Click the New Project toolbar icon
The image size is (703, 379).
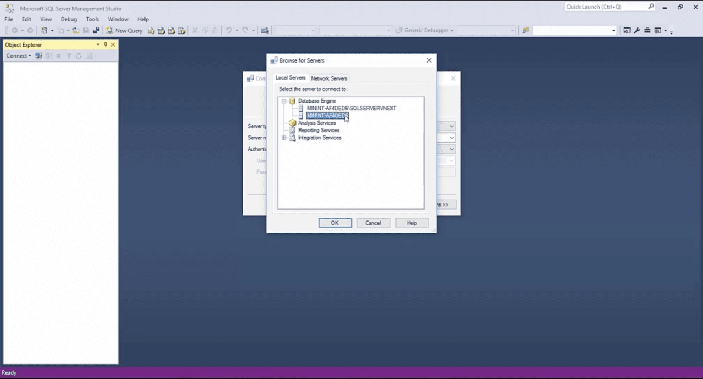pos(44,31)
